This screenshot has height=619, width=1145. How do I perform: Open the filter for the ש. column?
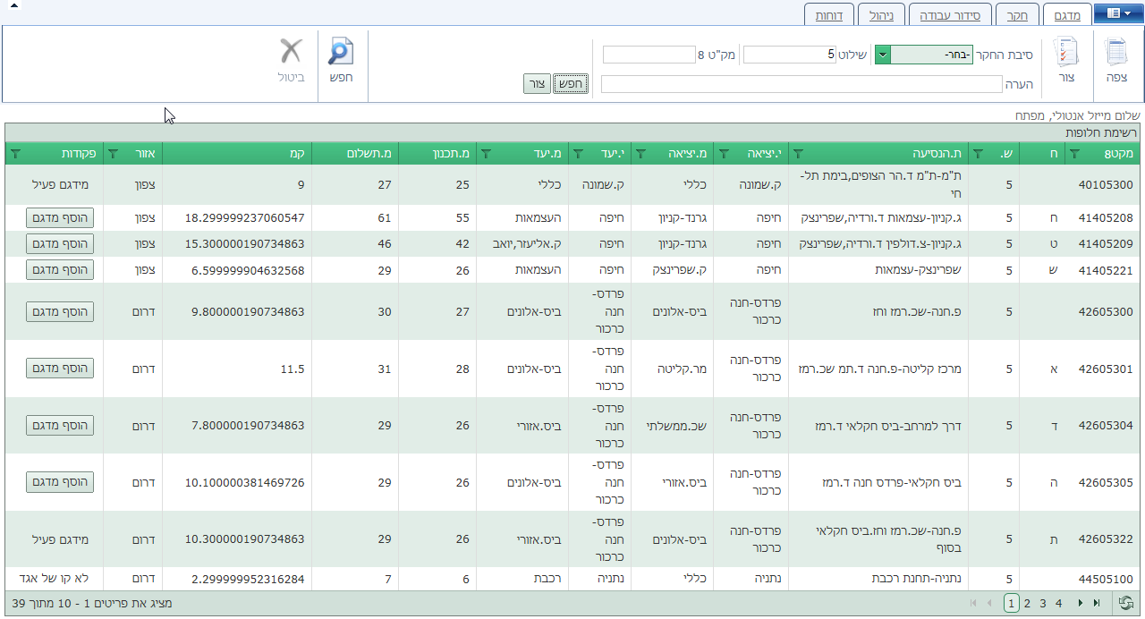(977, 154)
